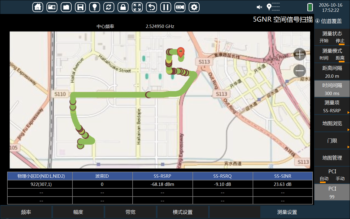Edit 距离间隔 20.0 m value
350x219 pixels.
coord(332,72)
